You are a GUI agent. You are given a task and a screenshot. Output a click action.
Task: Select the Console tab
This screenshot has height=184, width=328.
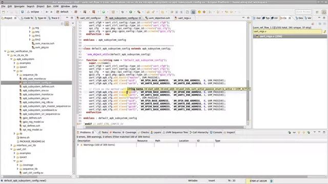[x=216, y=132]
